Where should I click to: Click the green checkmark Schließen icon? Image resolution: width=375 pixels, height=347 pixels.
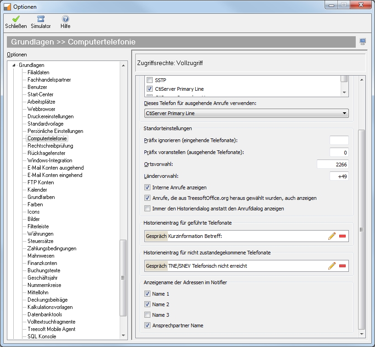tap(16, 19)
